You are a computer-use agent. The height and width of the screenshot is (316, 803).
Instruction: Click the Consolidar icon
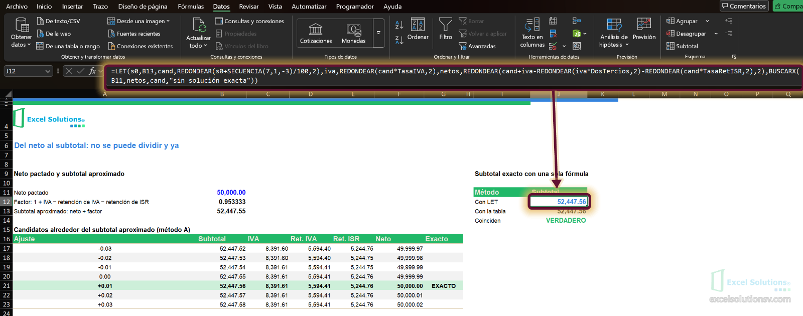click(x=577, y=21)
